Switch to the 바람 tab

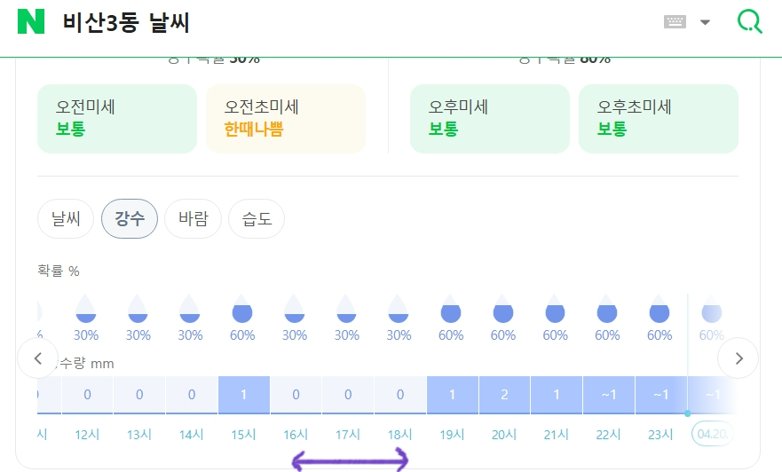(x=193, y=218)
